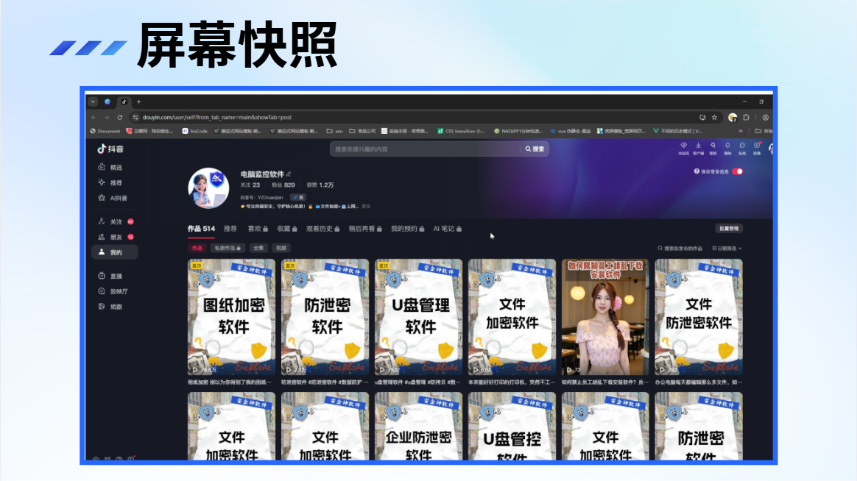Expand the 日期筛选 dropdown
Screen dimensions: 857x481
(x=727, y=249)
